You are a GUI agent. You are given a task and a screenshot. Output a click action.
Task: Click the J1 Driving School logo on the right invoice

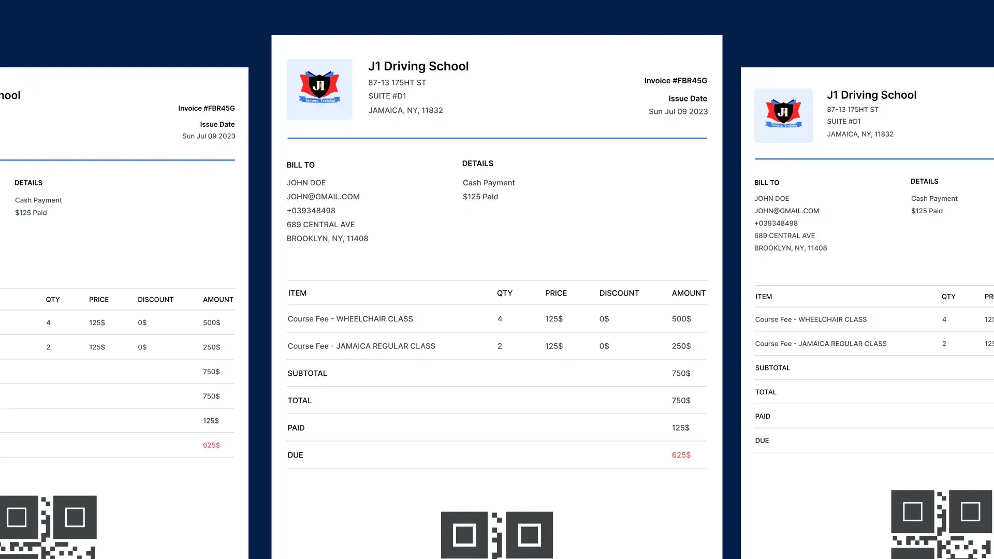tap(783, 115)
